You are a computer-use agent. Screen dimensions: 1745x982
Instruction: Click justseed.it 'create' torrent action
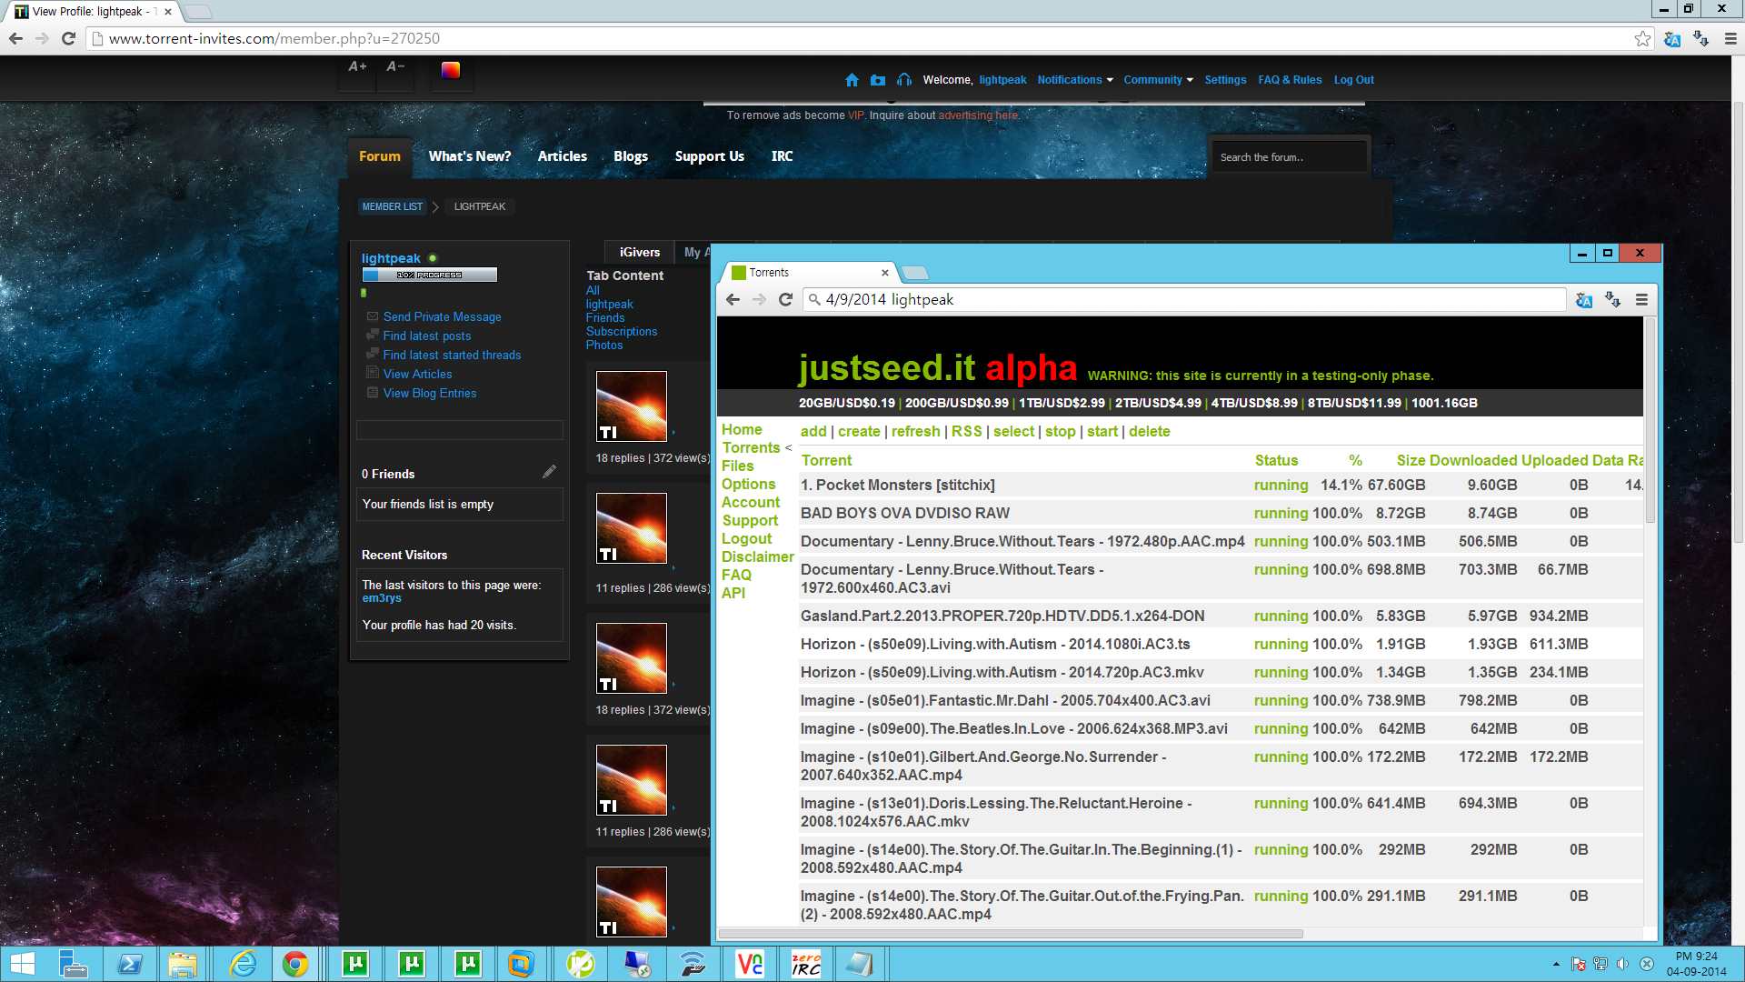(859, 431)
